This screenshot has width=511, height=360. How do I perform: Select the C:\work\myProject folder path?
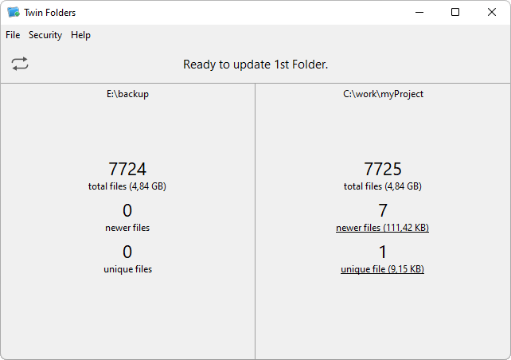383,94
